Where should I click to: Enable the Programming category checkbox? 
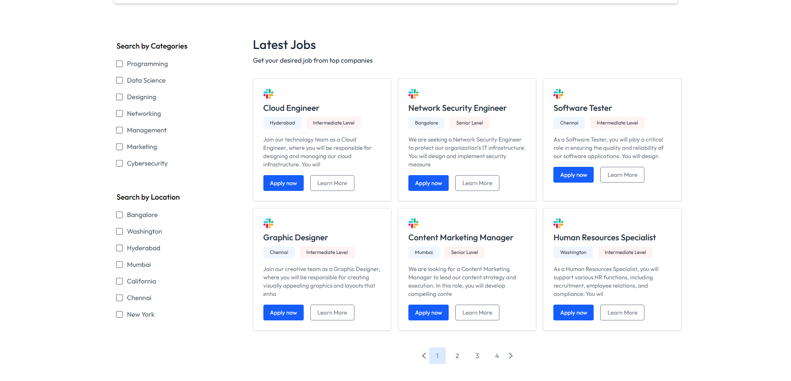tap(120, 64)
